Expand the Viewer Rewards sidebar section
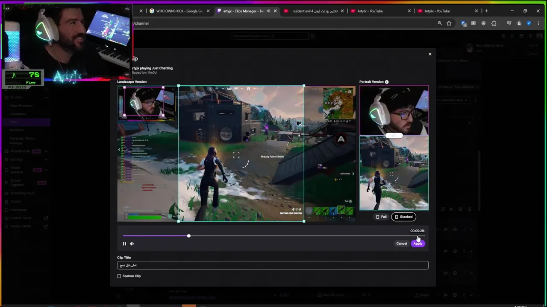547x307 pixels. pyautogui.click(x=46, y=170)
